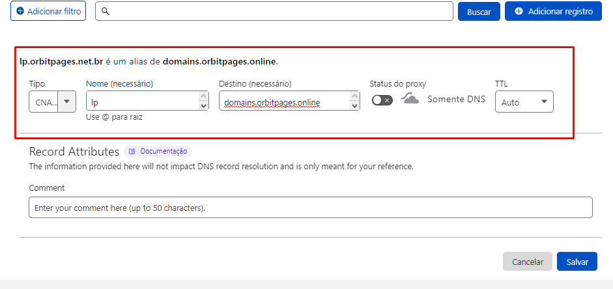Click the up arrow in the Nome field
Screen dimensions: 613x289
click(203, 96)
